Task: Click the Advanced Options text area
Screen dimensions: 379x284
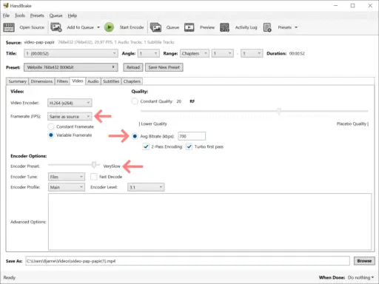Action: point(209,222)
